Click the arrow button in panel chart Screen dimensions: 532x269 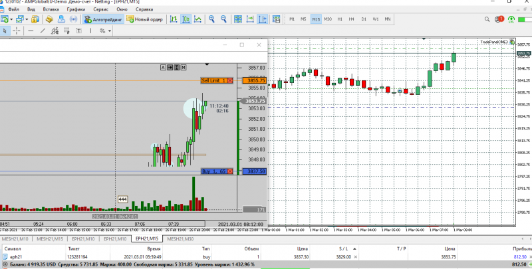coord(170,68)
